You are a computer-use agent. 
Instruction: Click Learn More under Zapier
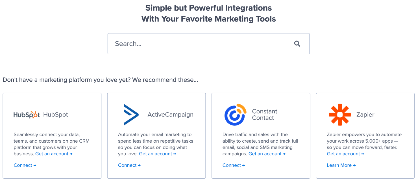(341, 165)
